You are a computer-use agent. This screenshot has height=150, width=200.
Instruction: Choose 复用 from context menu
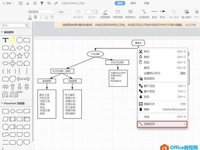(x=162, y=68)
